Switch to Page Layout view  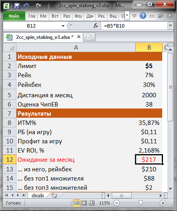tap(84, 203)
